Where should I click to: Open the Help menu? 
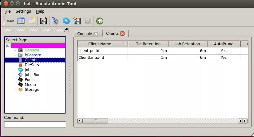40,11
